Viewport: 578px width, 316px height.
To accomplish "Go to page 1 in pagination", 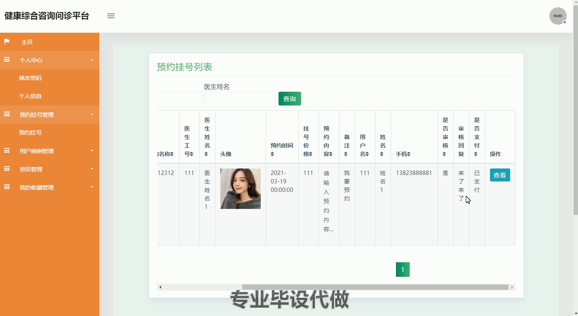I will coord(403,270).
